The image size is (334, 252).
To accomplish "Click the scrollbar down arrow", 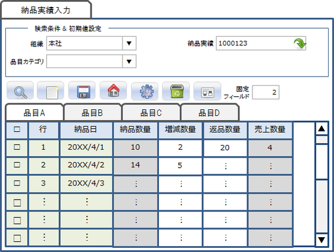I will click(x=321, y=240).
